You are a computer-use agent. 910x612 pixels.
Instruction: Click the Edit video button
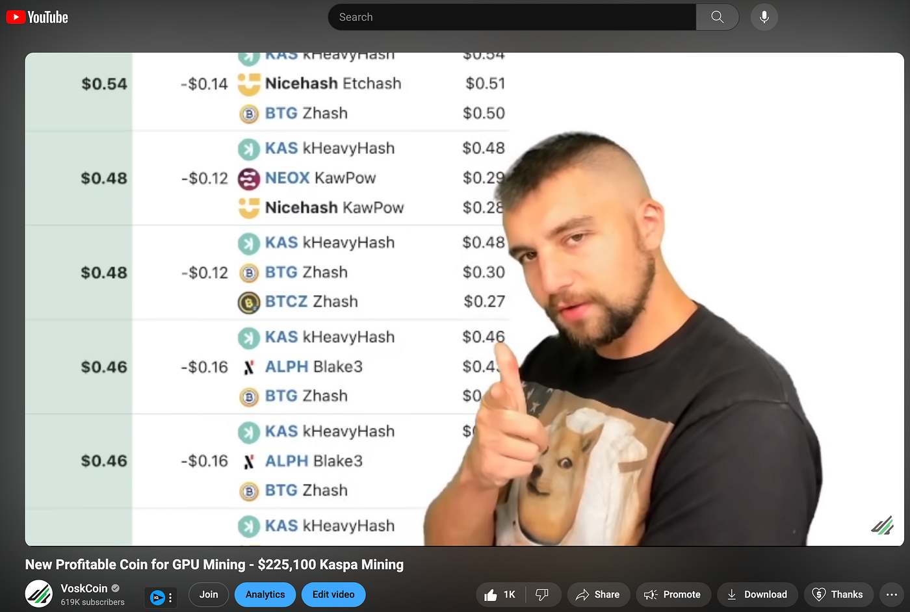click(x=333, y=594)
